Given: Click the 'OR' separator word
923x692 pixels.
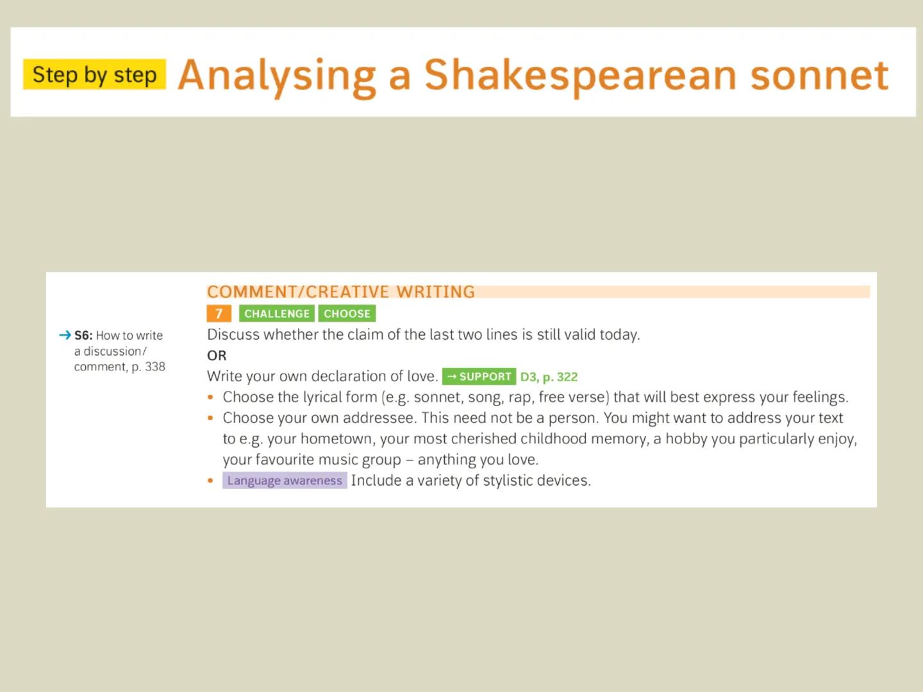Looking at the screenshot, I should (217, 356).
